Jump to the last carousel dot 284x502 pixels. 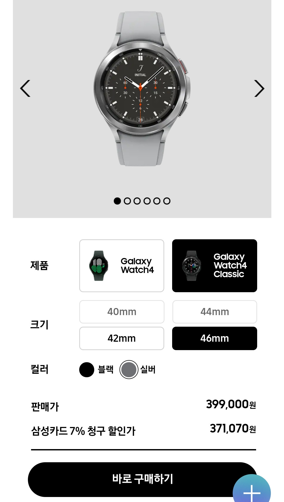point(167,201)
